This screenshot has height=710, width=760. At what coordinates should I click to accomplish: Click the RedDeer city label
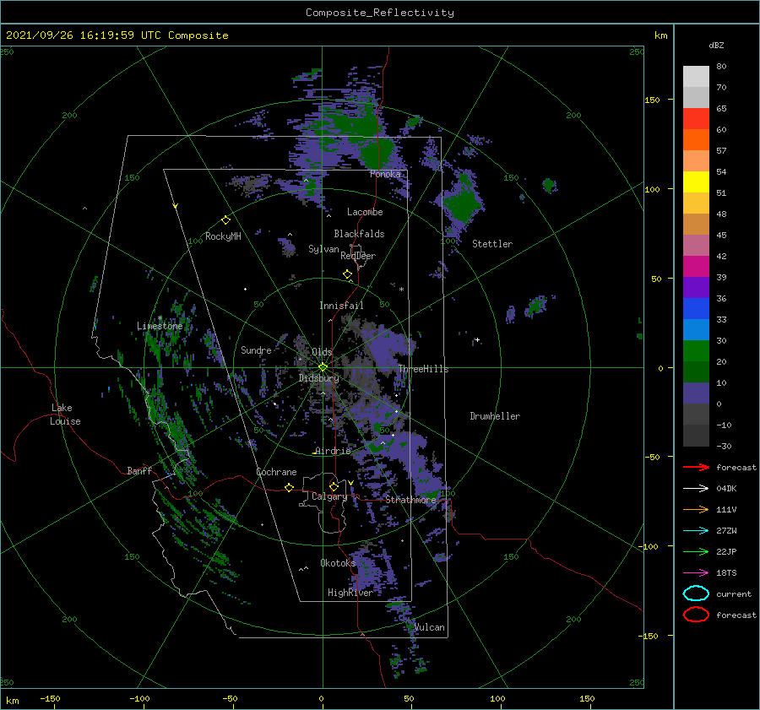(358, 256)
